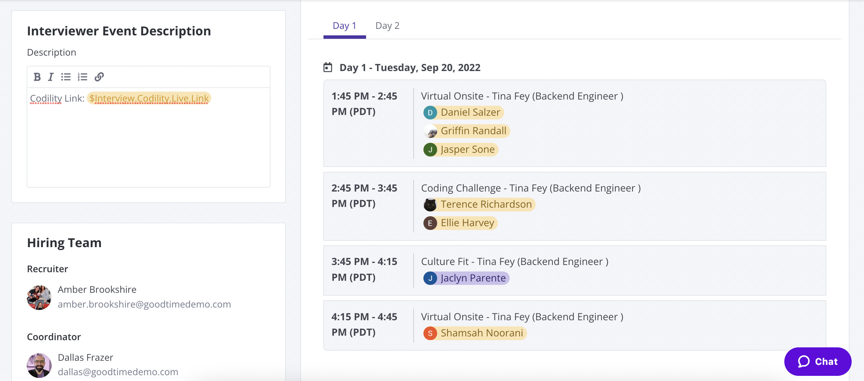Open the Coding Challenge interview block
Viewport: 864px width, 381px height.
[531, 188]
